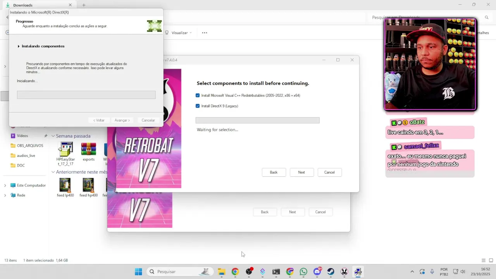Image resolution: width=496 pixels, height=279 pixels.
Task: Switch Explorer to details list view icon
Action: click(483, 260)
